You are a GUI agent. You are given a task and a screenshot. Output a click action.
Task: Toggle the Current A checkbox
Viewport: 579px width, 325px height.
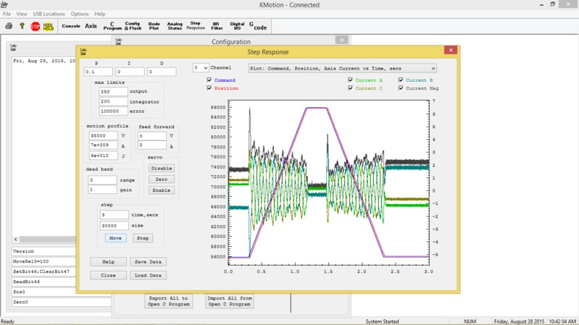click(351, 80)
